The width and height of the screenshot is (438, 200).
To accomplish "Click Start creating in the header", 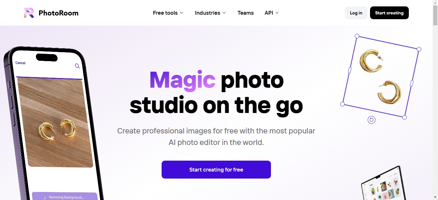I will [389, 13].
